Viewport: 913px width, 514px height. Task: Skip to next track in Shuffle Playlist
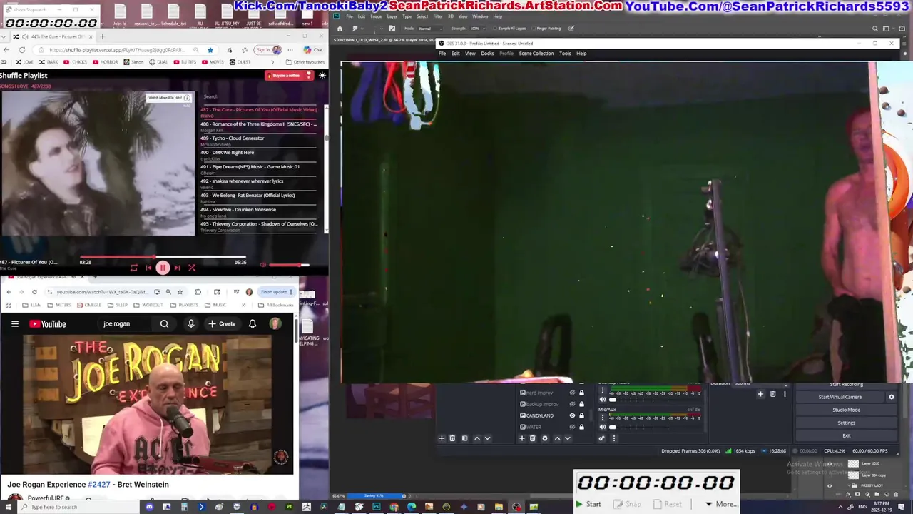coord(177,268)
